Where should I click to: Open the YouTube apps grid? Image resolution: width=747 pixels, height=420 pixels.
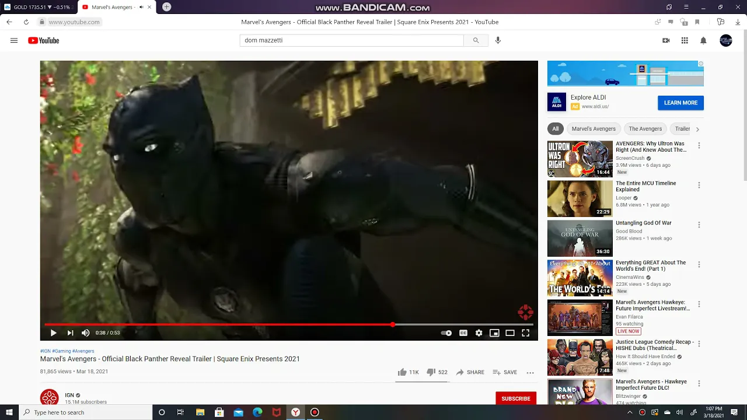coord(685,40)
